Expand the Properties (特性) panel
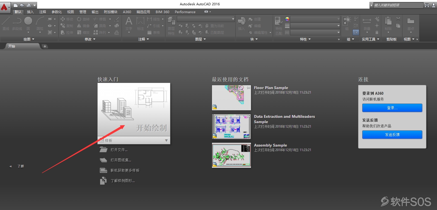Image resolution: width=437 pixels, height=210 pixels. 305,39
